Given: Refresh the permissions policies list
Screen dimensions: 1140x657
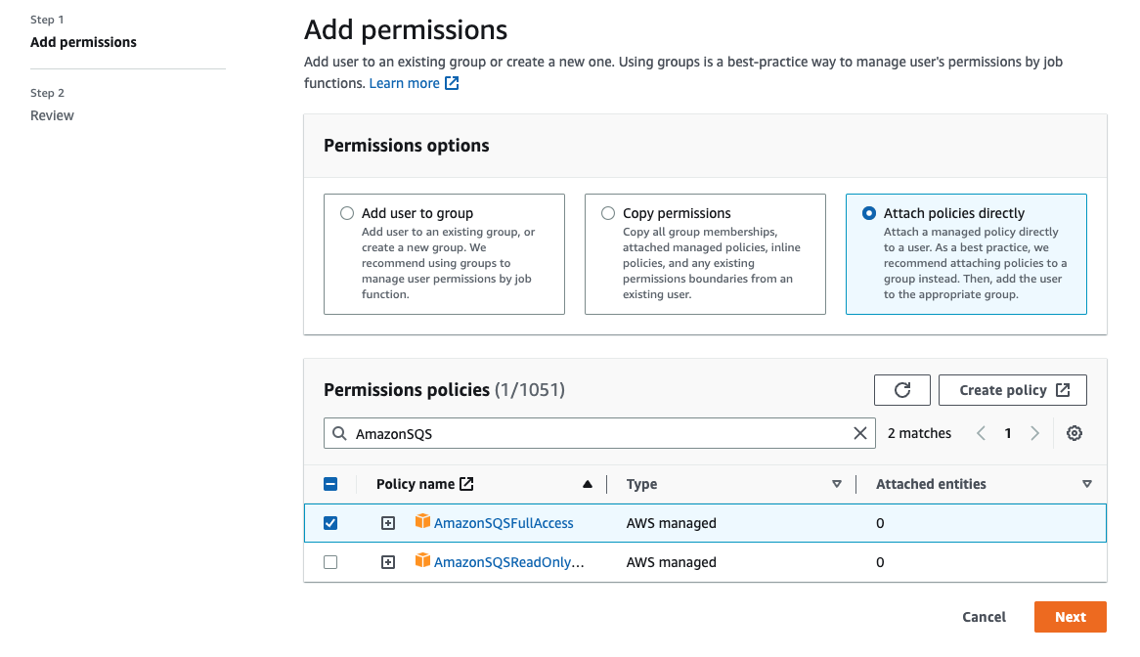Looking at the screenshot, I should click(901, 389).
